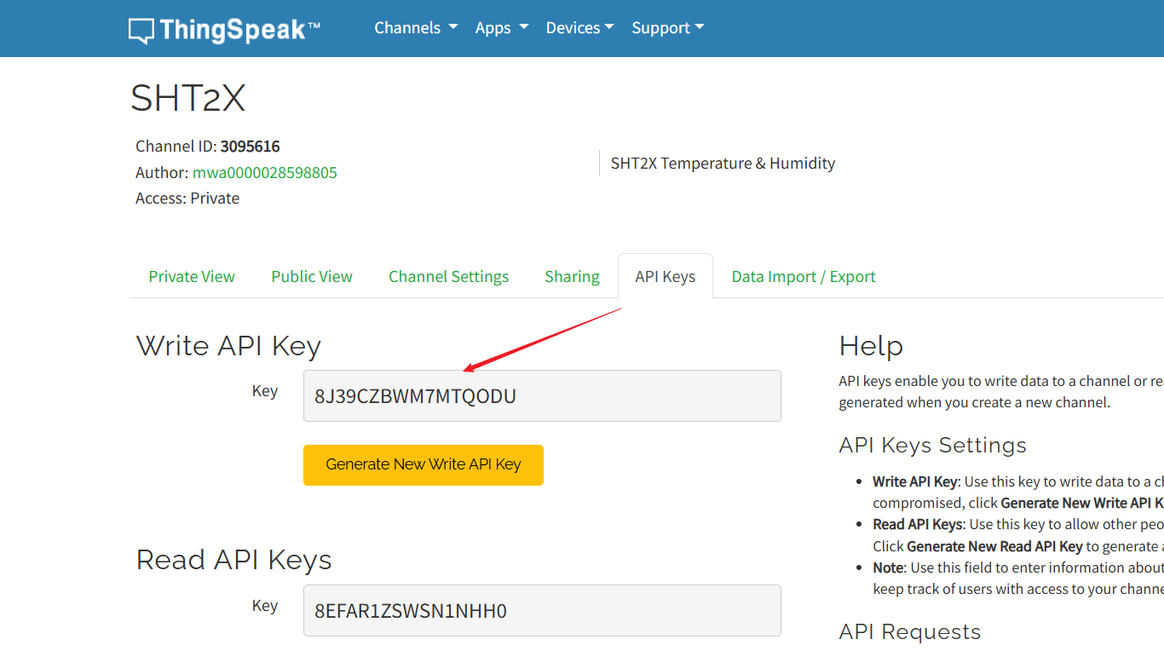Open author link mwa0000028598805
The width and height of the screenshot is (1164, 651).
265,173
